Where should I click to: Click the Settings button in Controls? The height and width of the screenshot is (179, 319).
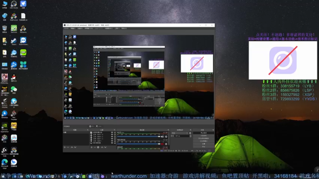pyautogui.click(x=203, y=144)
